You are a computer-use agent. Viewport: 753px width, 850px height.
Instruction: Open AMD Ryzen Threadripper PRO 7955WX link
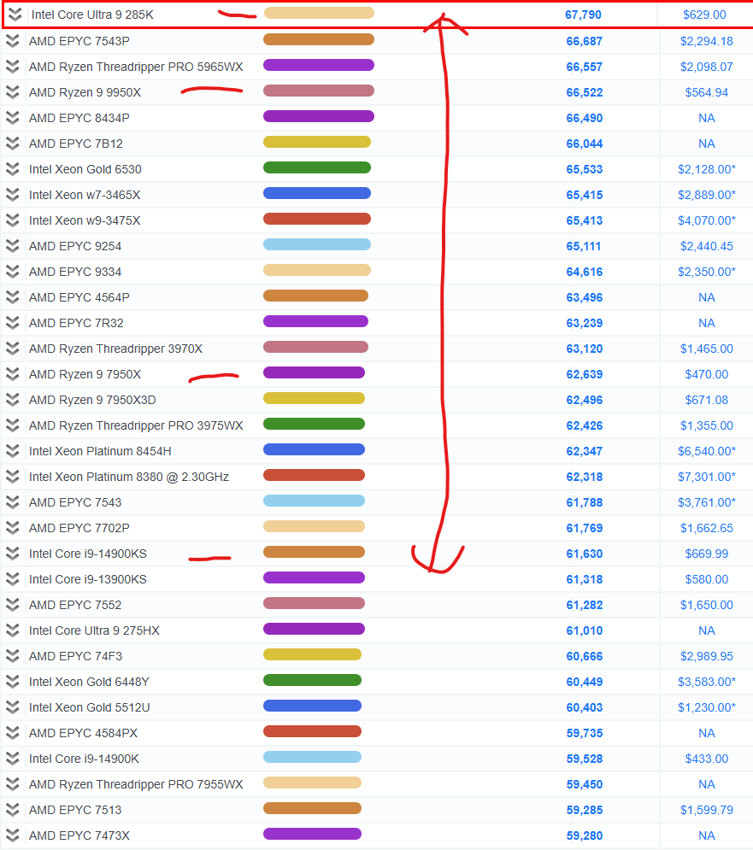tap(136, 784)
